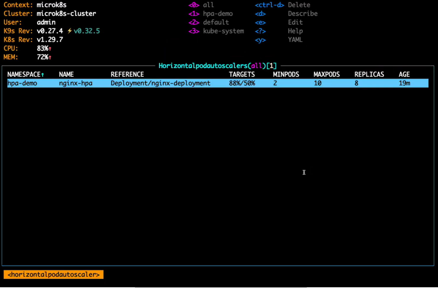Click the lightning bolt update icon
Screen dimensions: 438x292
70,31
